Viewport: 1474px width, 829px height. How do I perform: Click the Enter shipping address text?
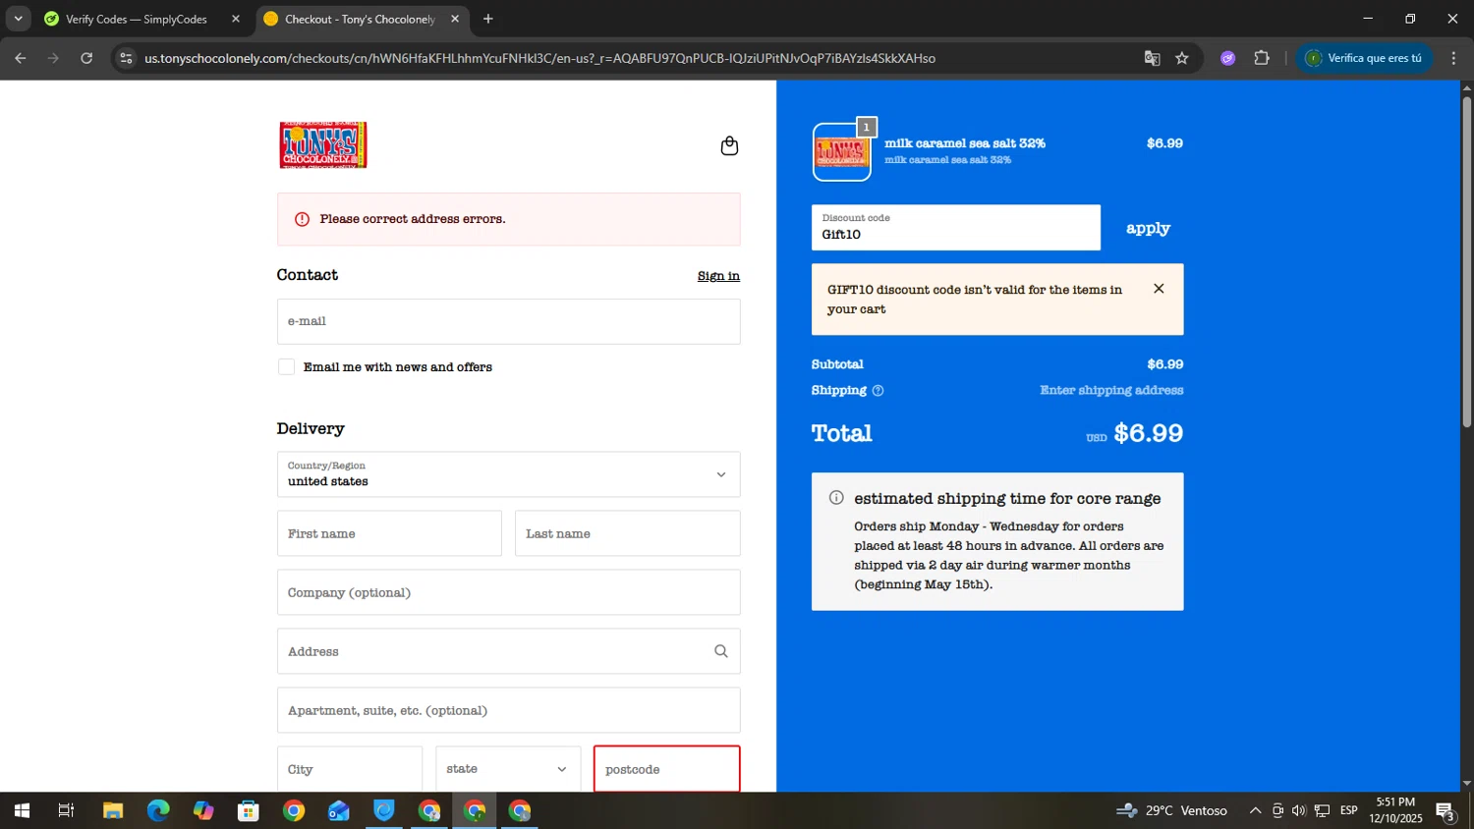point(1111,391)
